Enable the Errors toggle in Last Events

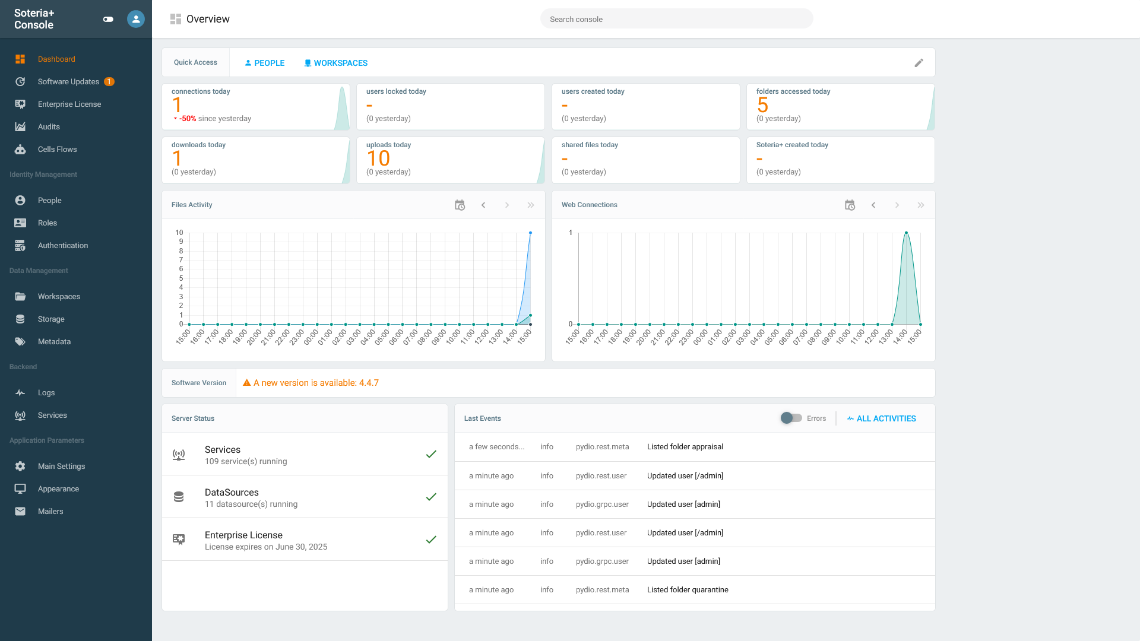tap(791, 418)
